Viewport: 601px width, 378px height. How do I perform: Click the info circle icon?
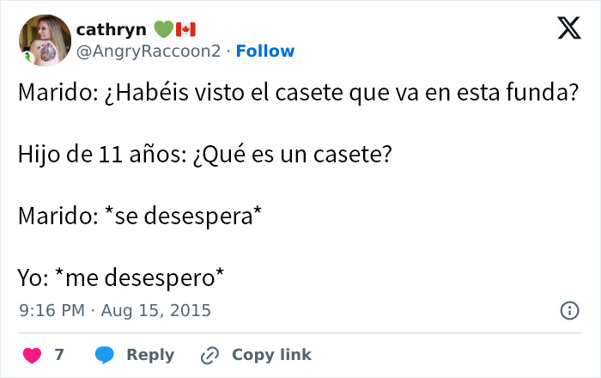tap(568, 311)
